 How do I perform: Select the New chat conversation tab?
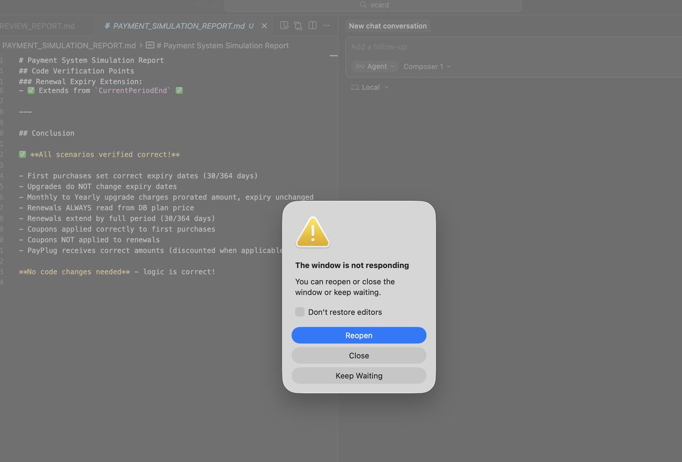pyautogui.click(x=388, y=26)
